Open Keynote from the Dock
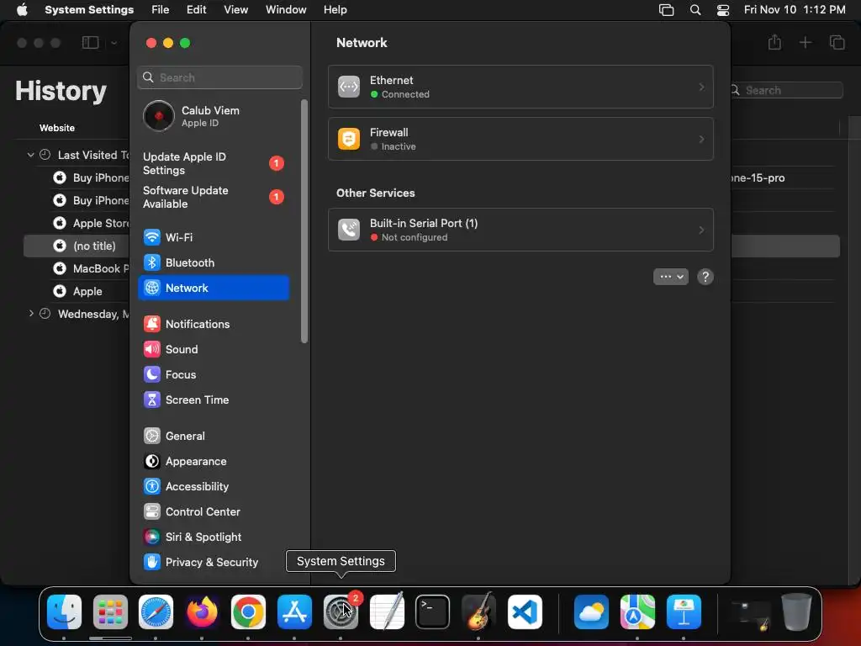The image size is (861, 646). click(x=684, y=612)
